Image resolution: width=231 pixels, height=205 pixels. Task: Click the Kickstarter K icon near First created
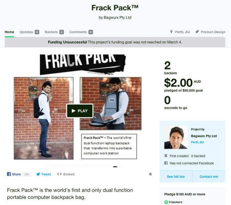coord(166,155)
